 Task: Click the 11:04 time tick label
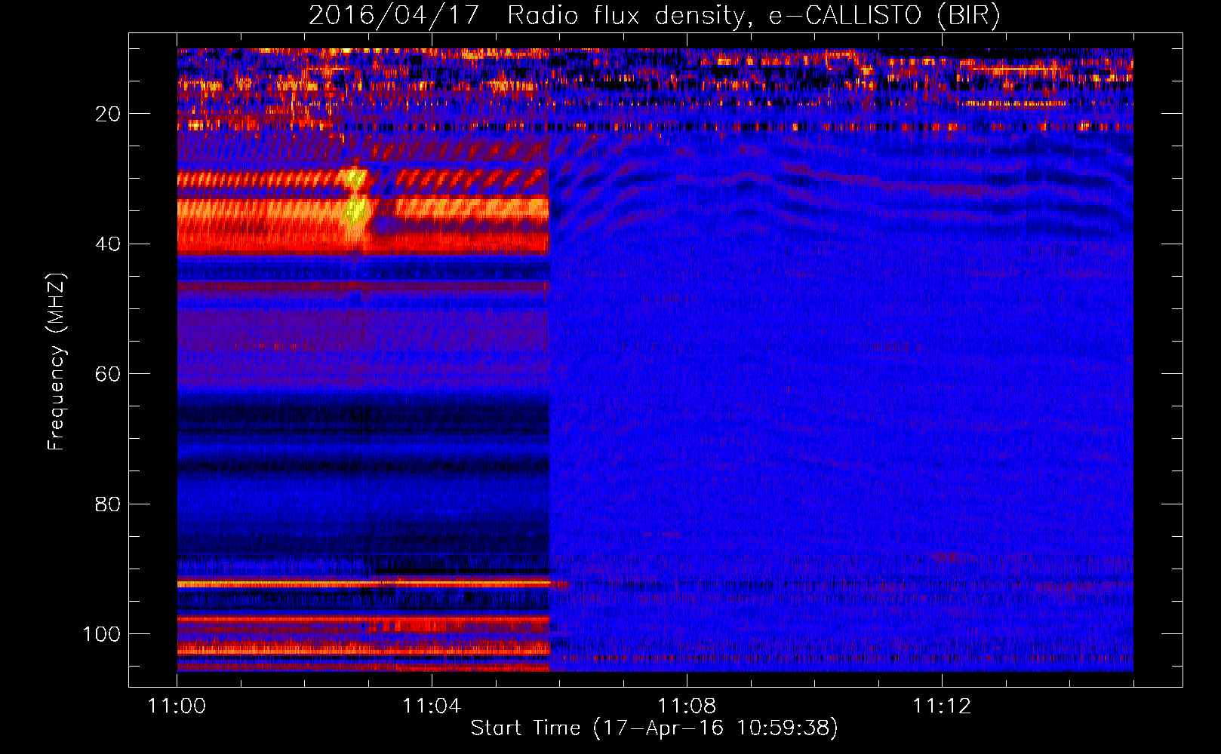(x=432, y=706)
